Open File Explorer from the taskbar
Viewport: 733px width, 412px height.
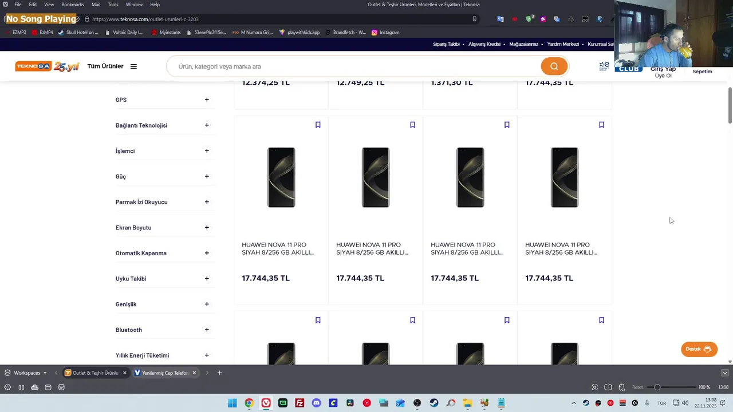467,403
